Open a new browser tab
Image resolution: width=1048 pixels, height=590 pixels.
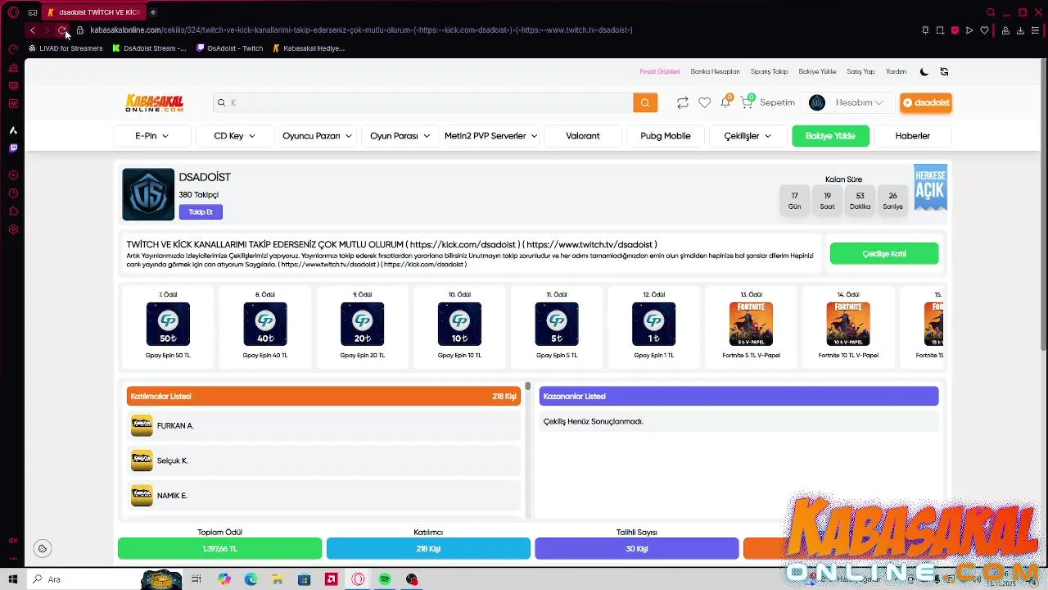(153, 12)
